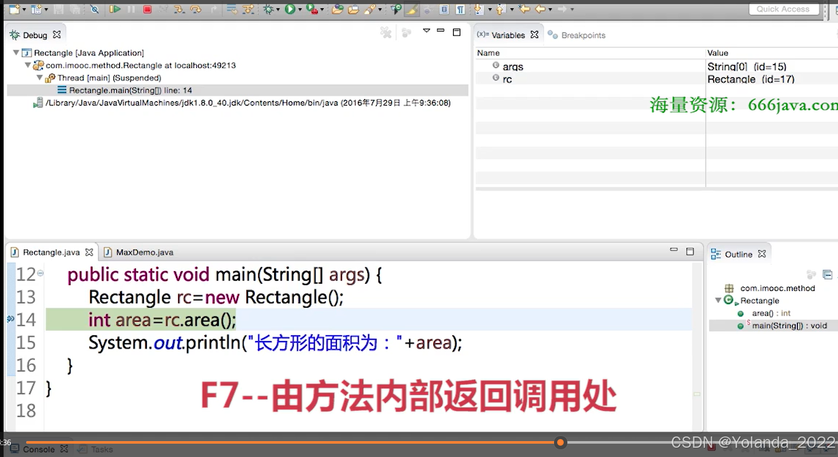838x457 pixels.
Task: Collapse the com.imooc.method.Rectangle at localhost node
Action: tap(28, 65)
